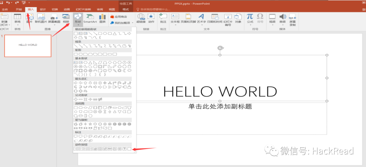
Task: Open the App Store (应用商店) button
Action: 118,16
